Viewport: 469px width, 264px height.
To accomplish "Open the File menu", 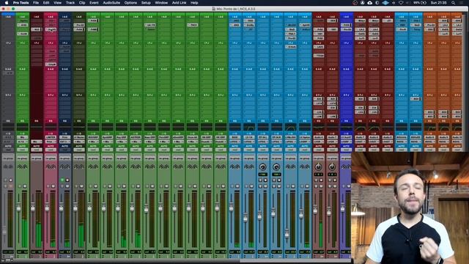I will (36, 3).
